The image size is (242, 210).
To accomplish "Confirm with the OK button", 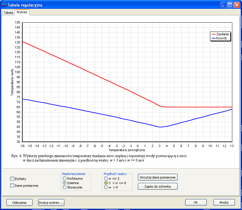I will click(196, 202).
